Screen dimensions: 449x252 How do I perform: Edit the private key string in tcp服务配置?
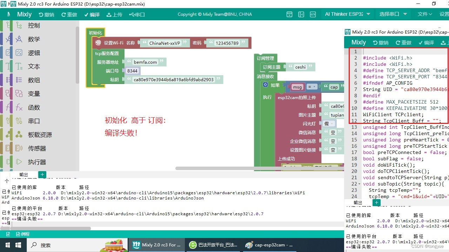(174, 79)
